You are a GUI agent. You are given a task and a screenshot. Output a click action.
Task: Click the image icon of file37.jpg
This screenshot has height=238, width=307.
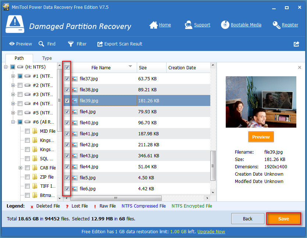(75, 79)
